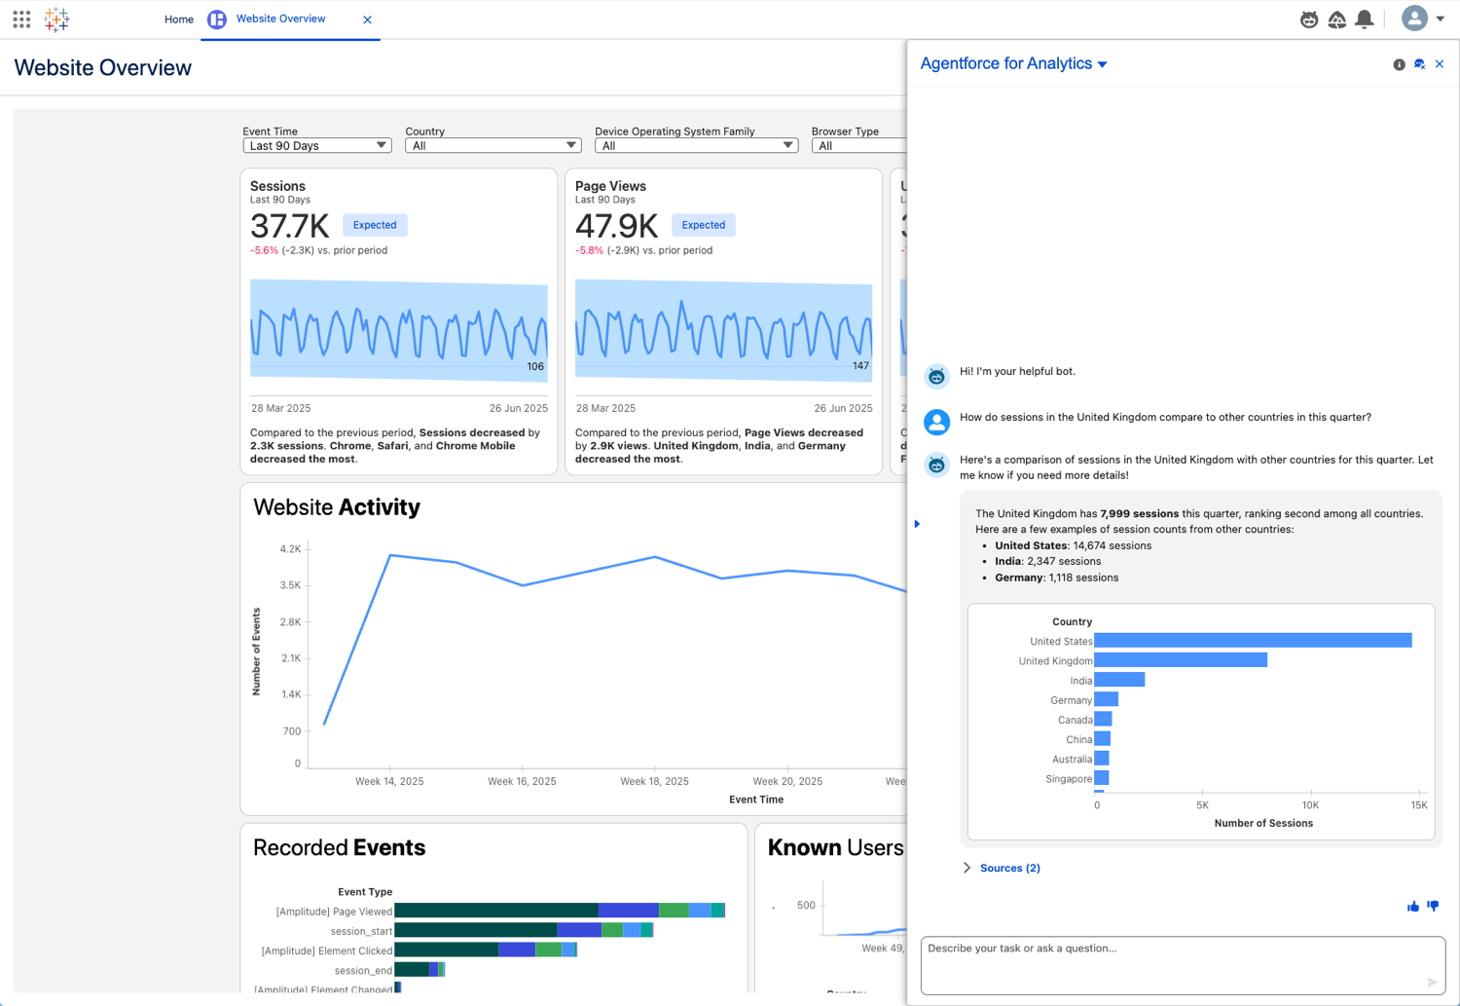This screenshot has height=1006, width=1460.
Task: Close the Website Overview tab
Action: pyautogui.click(x=367, y=19)
